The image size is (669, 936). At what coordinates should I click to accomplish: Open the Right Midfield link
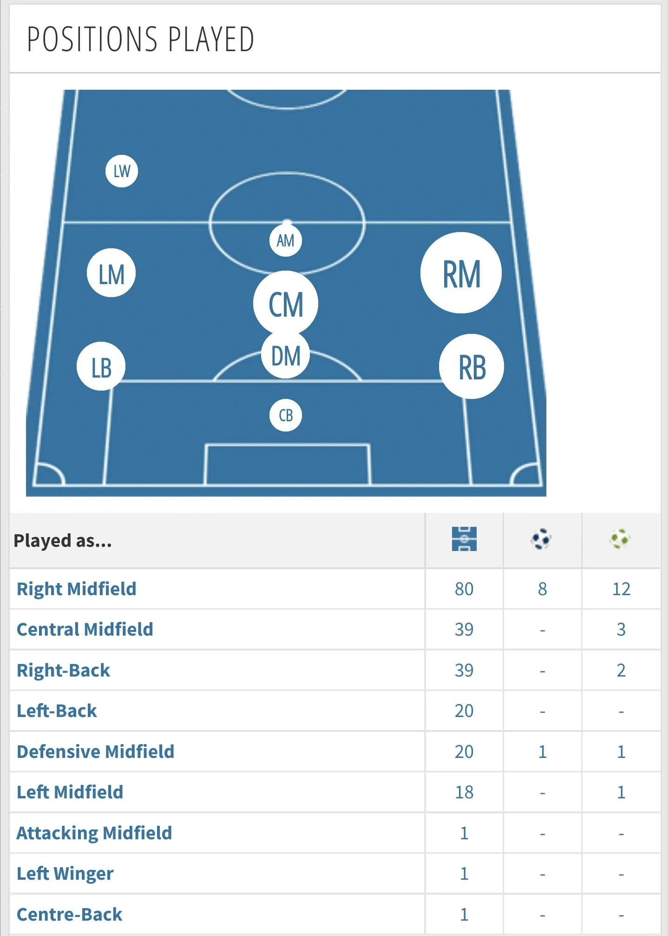(x=77, y=589)
